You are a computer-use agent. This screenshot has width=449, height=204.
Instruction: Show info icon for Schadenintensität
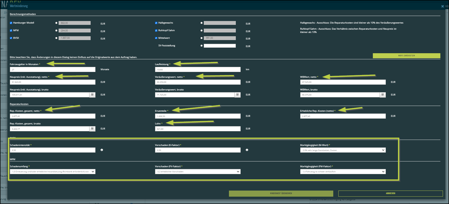(x=102, y=150)
